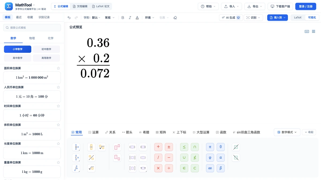Image resolution: width=321 pixels, height=180 pixels.
Task: Star the 人民币单位换算 template
Action: [x=58, y=87]
